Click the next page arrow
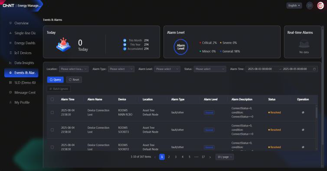Screen dimensions: 327x171 tap(210, 157)
